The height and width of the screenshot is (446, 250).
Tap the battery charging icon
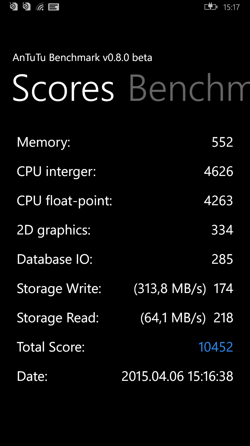pos(211,7)
